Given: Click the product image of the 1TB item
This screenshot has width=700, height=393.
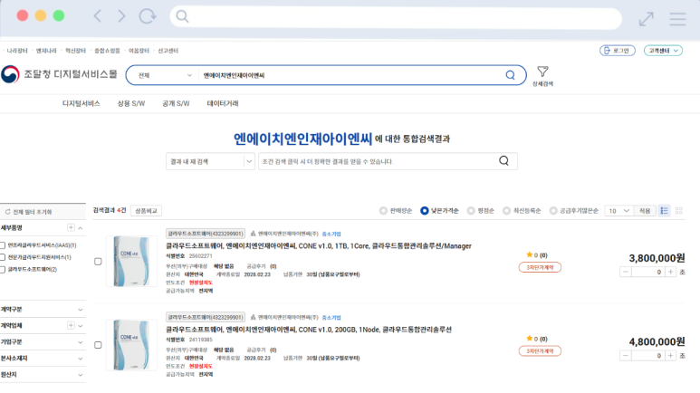Looking at the screenshot, I should [131, 262].
